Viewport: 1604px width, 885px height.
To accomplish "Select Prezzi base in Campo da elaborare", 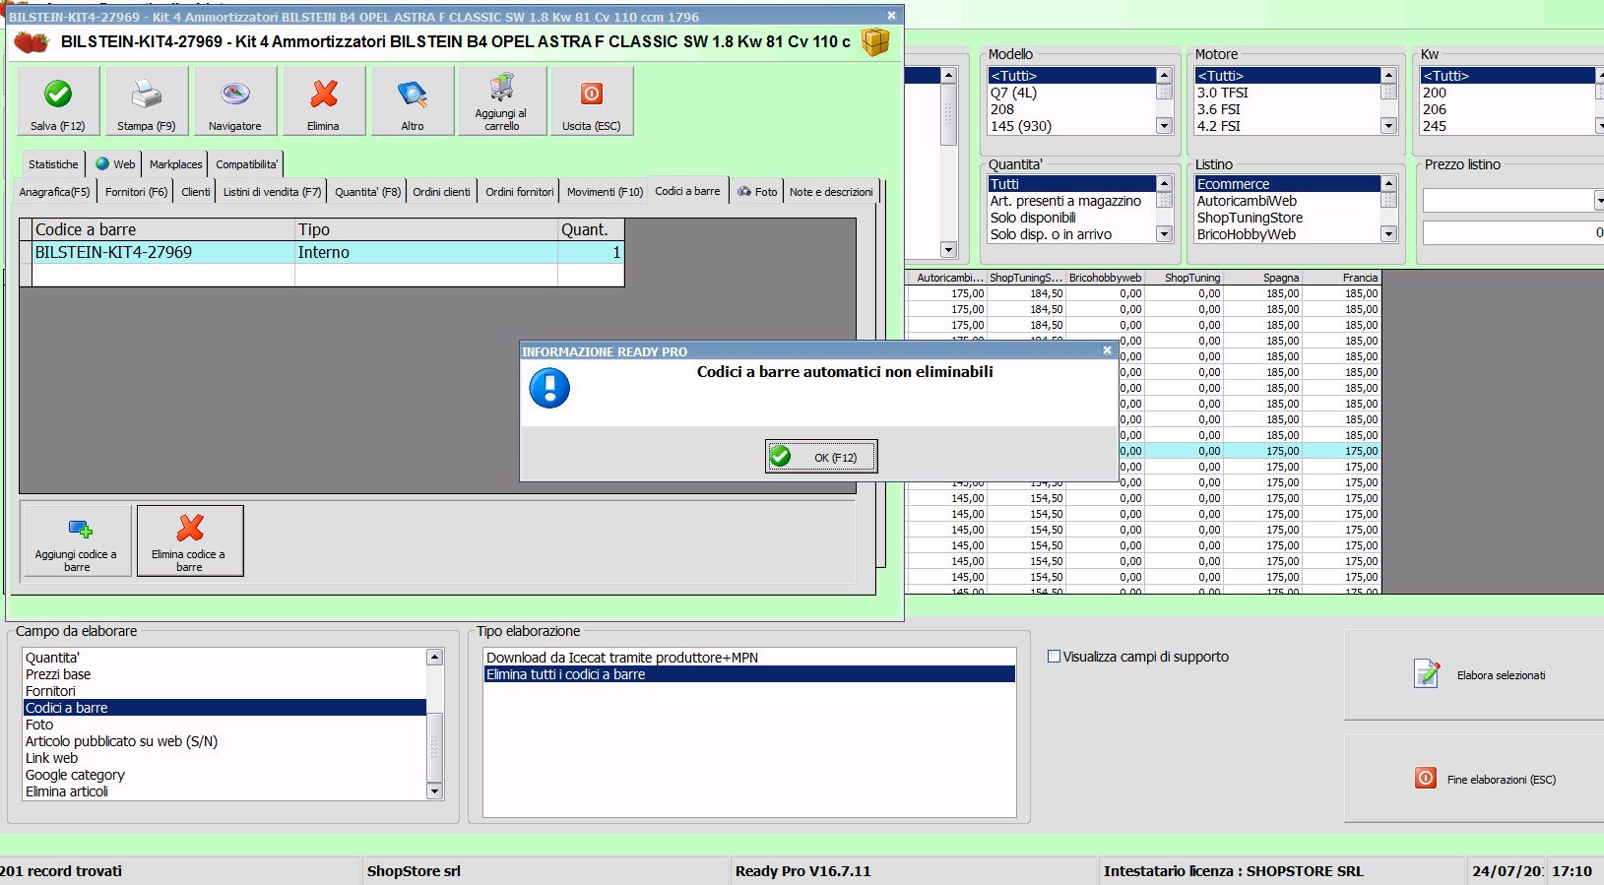I will [x=225, y=674].
